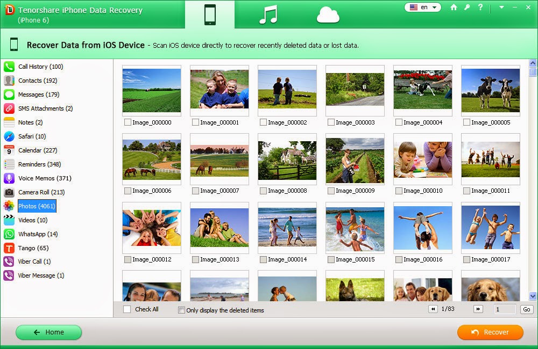Click the 1/83 page indicator
This screenshot has height=349, width=538.
point(448,309)
